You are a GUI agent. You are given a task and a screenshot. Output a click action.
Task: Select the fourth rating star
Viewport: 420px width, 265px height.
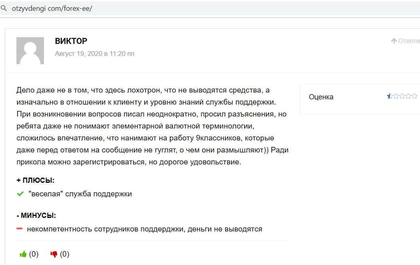click(408, 96)
